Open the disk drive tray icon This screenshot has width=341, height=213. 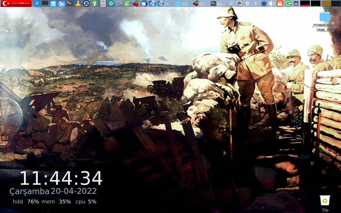[239, 3]
